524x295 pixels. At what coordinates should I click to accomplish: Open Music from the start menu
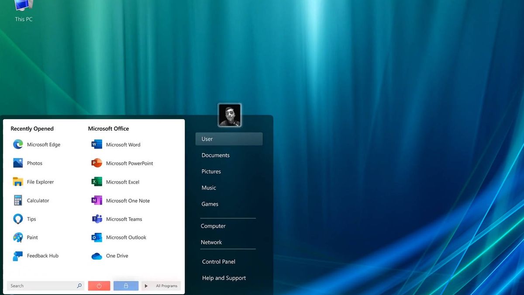click(x=209, y=187)
